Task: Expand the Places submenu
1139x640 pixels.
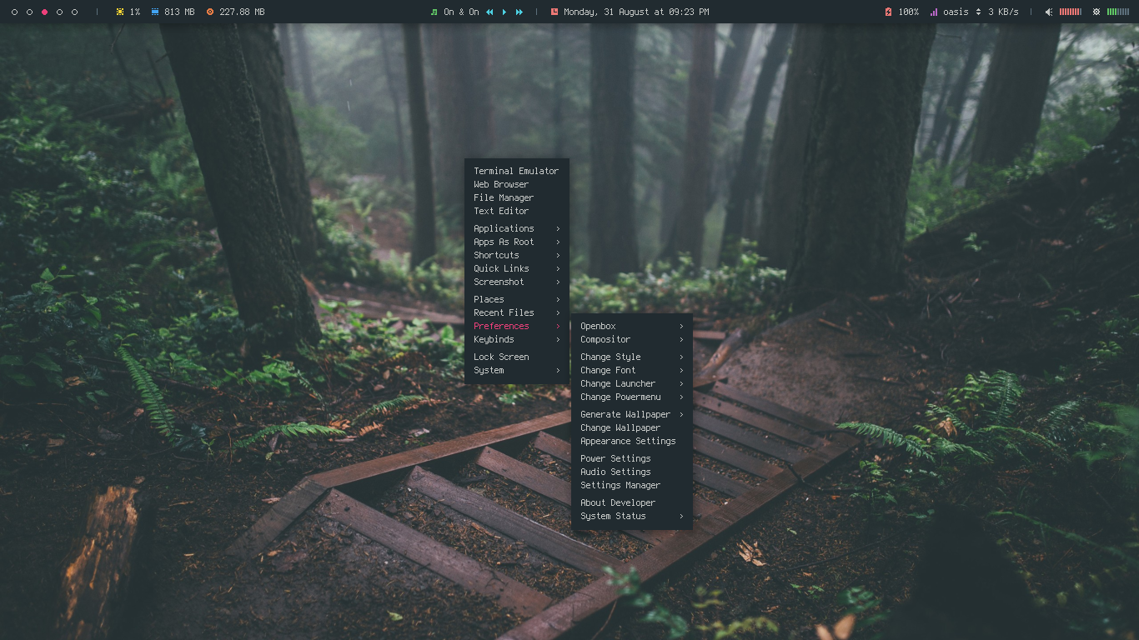Action: [x=517, y=299]
